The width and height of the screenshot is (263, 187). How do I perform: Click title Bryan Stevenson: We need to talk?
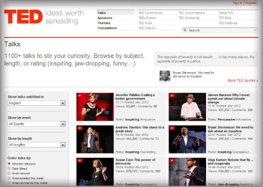230,129
